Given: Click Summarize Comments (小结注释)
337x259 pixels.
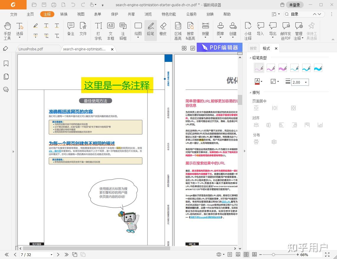Looking at the screenshot, I should click(x=248, y=31).
